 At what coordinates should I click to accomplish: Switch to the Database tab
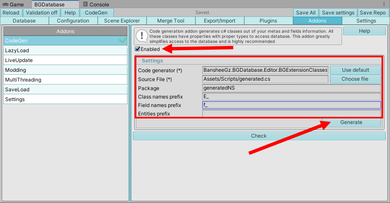(24, 21)
